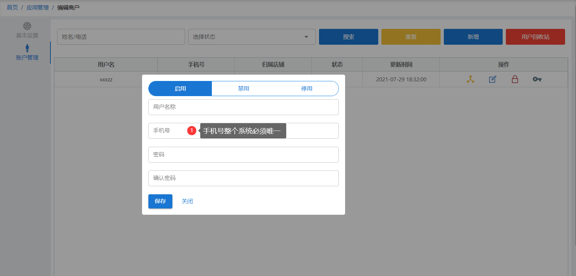576x276 pixels.
Task: Click the blue 搜索 button
Action: pyautogui.click(x=349, y=37)
